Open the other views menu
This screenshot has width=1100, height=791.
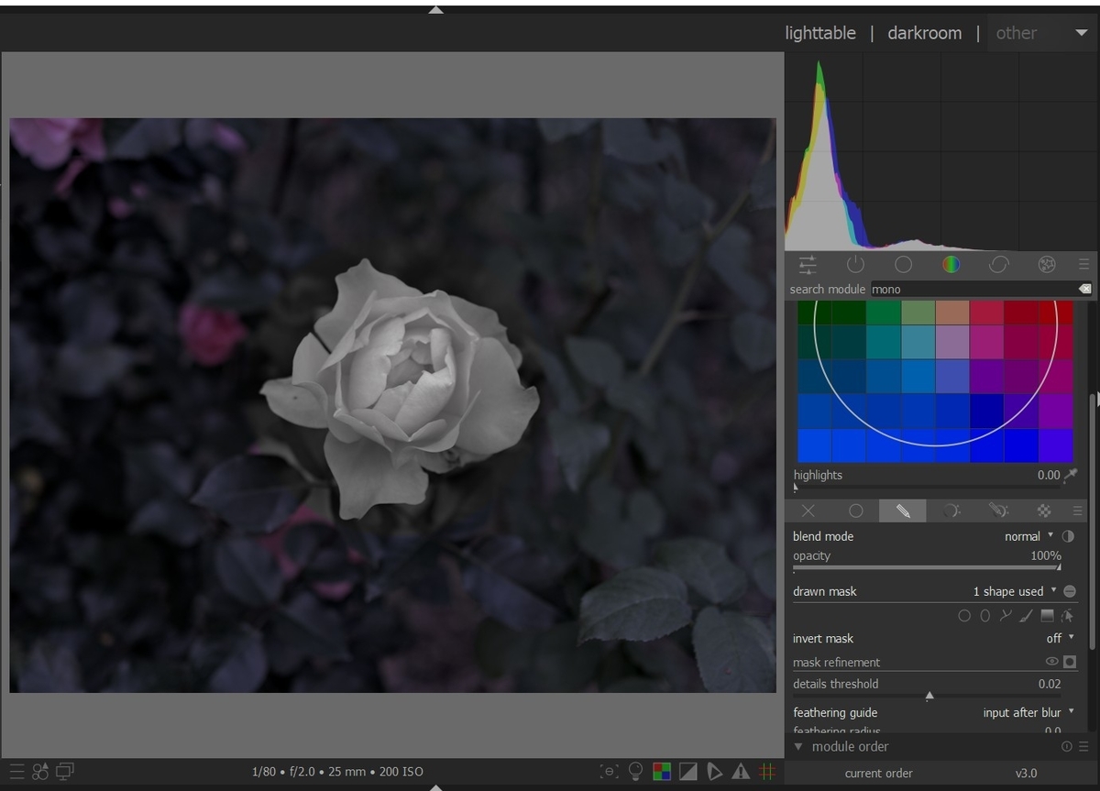(1017, 33)
